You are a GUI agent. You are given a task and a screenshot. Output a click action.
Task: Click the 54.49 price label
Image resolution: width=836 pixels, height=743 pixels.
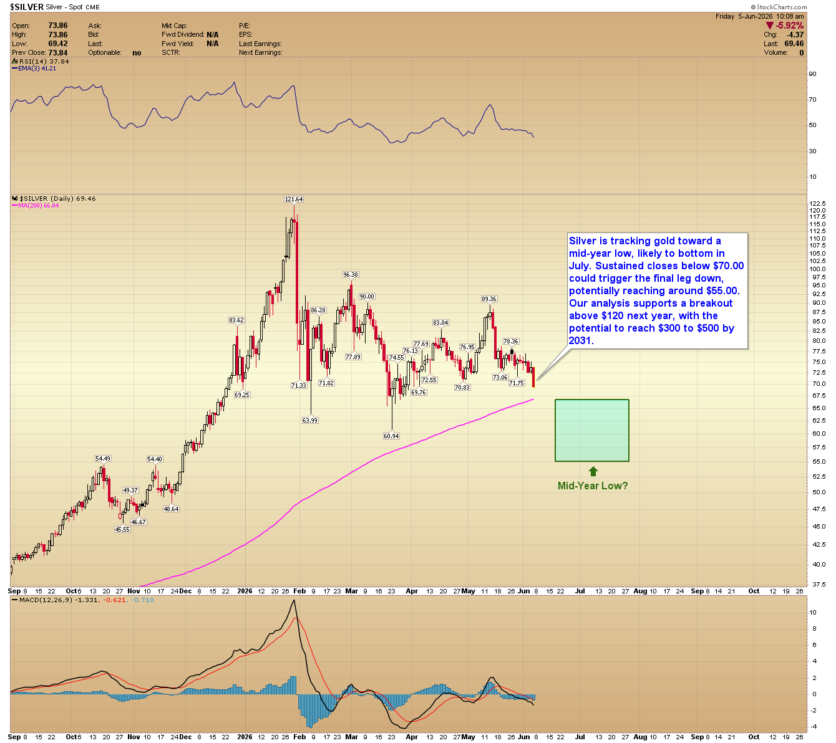[x=103, y=459]
